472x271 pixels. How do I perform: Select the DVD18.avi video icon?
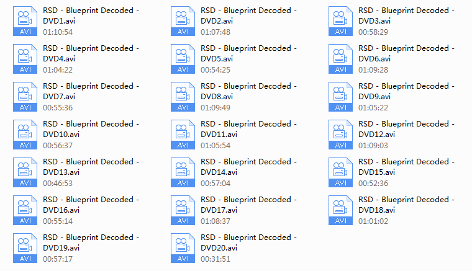pos(340,211)
